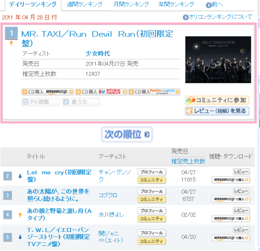
Task: Sort by 推定売上枚数 column header
Action: pyautogui.click(x=188, y=161)
